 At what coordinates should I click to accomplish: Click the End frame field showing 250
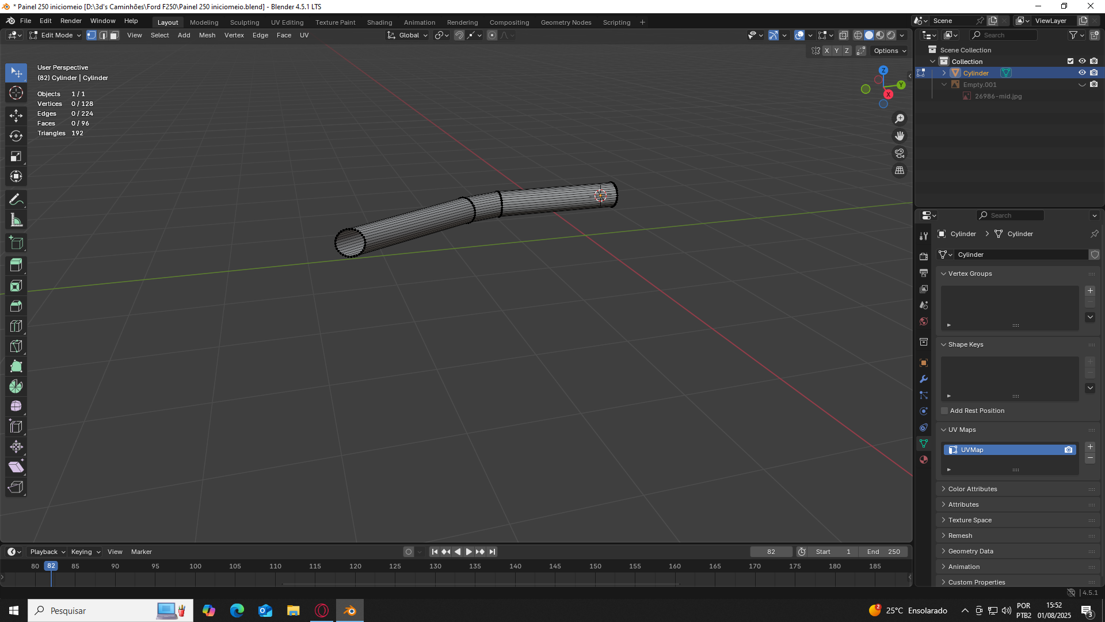[883, 552]
